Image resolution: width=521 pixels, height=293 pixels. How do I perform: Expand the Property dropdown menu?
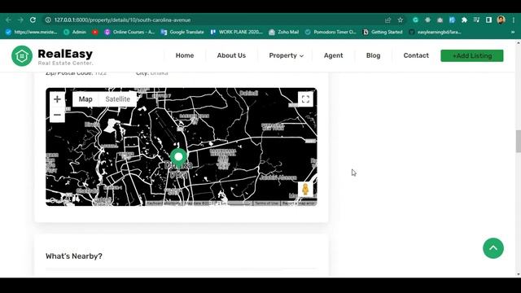286,55
